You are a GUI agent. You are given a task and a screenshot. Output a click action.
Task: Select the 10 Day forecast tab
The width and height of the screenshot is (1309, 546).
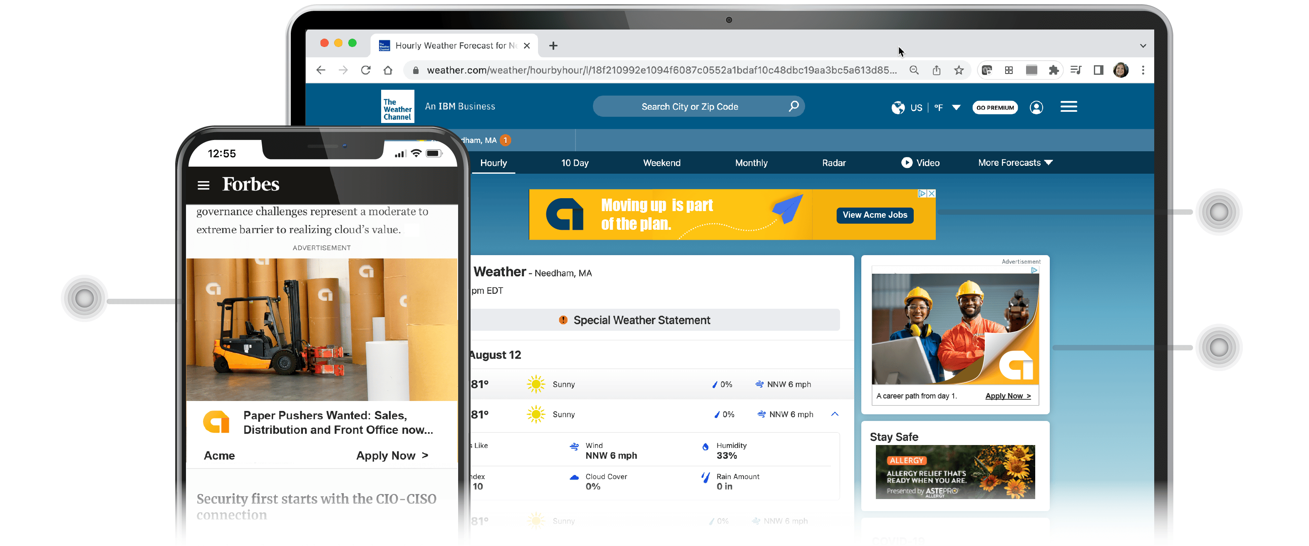pos(574,163)
